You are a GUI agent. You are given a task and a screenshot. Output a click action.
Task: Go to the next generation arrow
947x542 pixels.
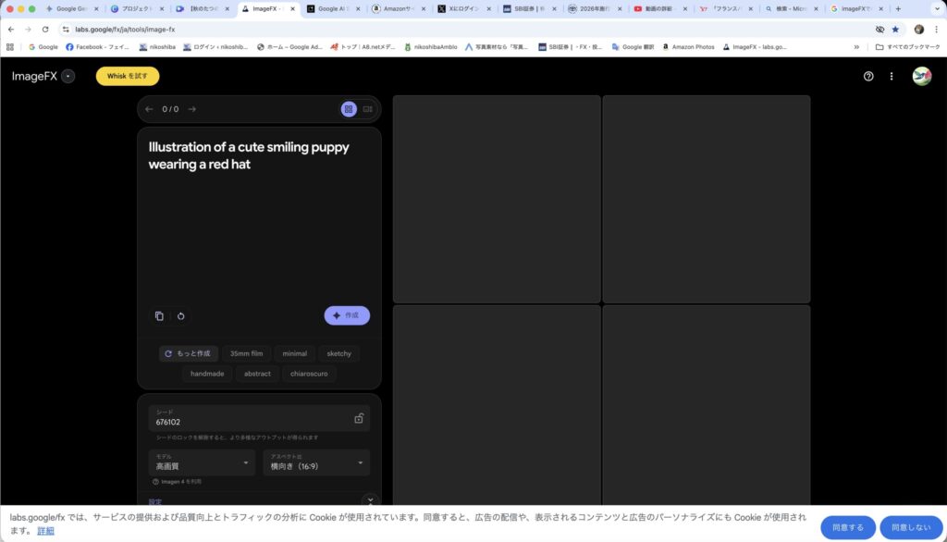coord(192,109)
